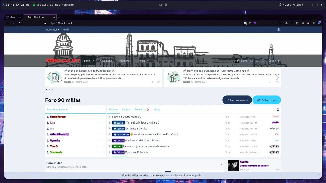The height and width of the screenshot is (183, 326).
Task: Click the volume 100% indicator
Action: [298, 5]
